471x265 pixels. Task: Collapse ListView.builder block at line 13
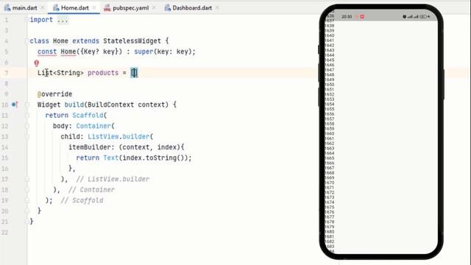pos(26,137)
